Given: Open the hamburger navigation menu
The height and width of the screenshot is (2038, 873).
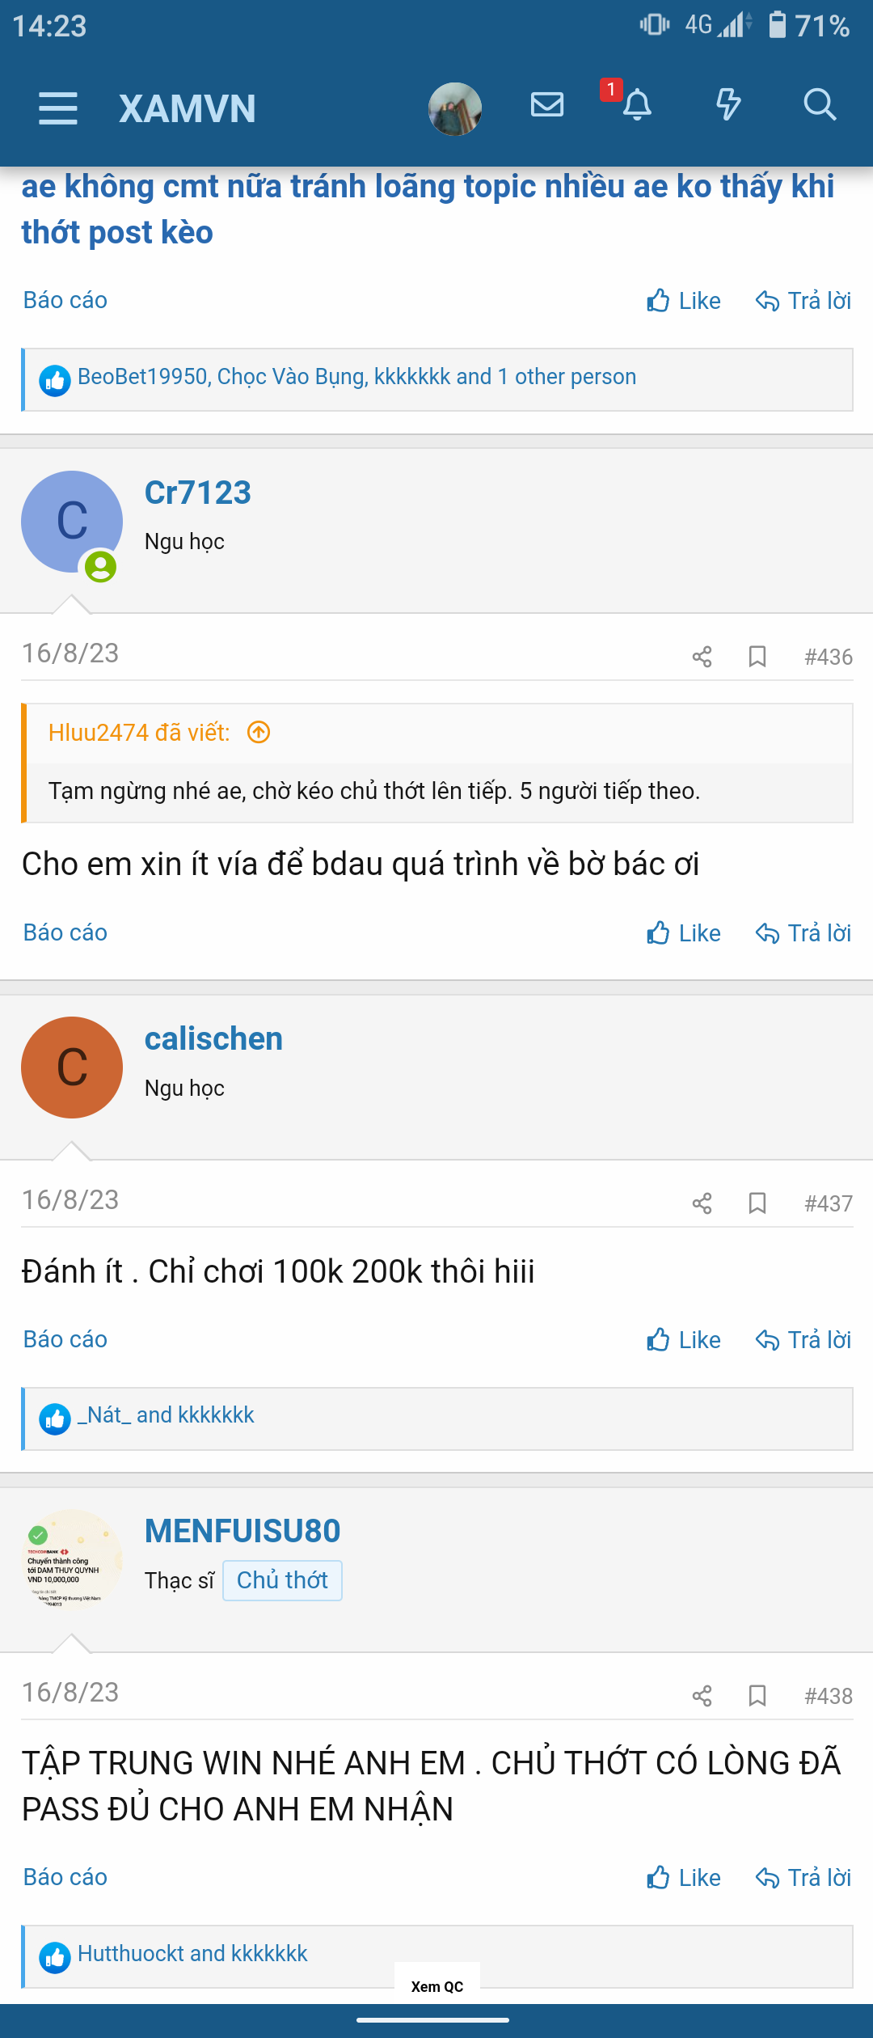Looking at the screenshot, I should click(x=57, y=109).
